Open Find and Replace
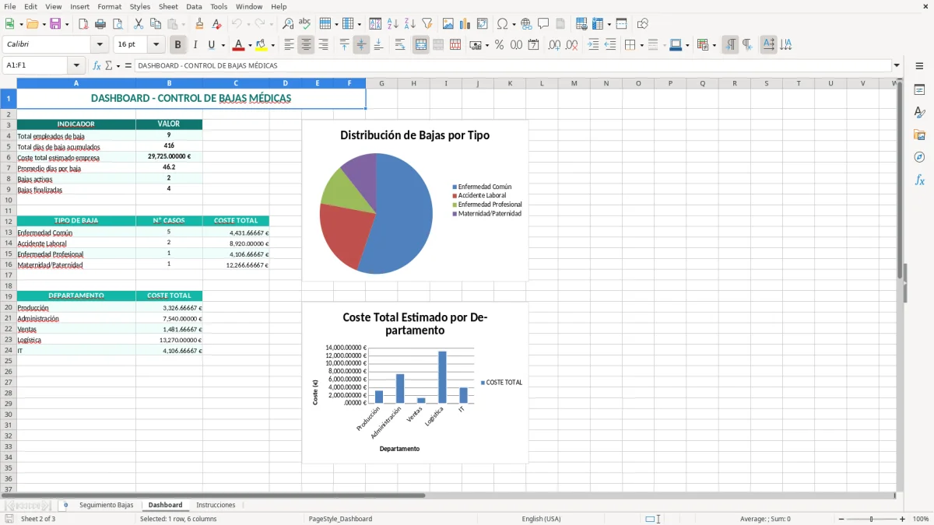The height and width of the screenshot is (525, 934). click(x=288, y=24)
